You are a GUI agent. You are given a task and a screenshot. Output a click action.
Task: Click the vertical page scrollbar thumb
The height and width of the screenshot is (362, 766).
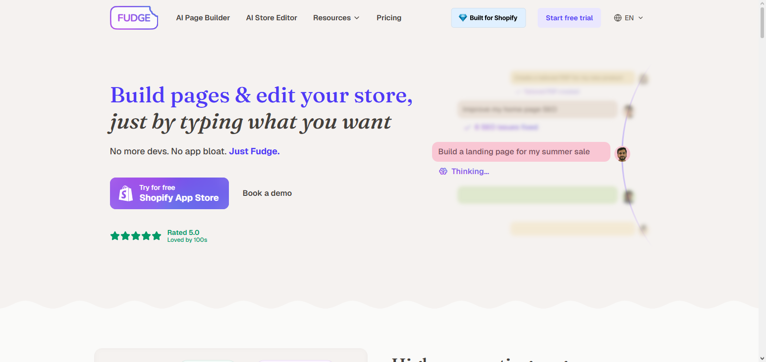coord(762,22)
